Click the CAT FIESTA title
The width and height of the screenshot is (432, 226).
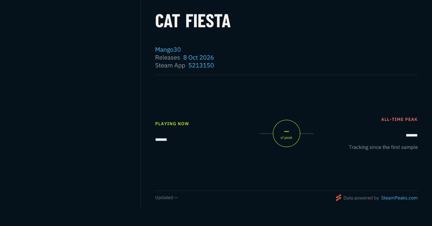(193, 21)
